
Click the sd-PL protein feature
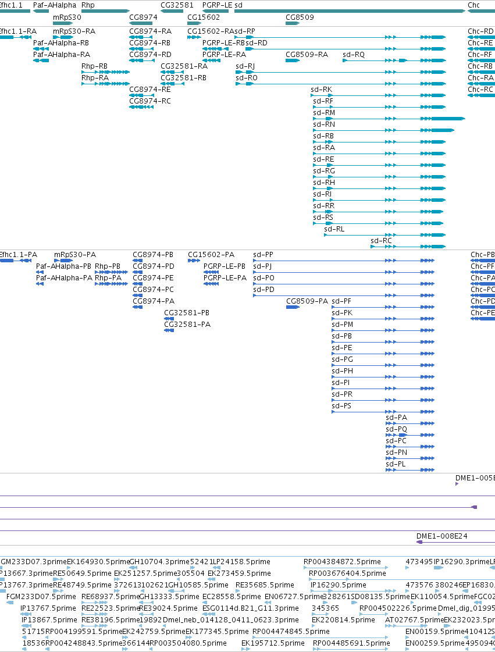coord(410,470)
